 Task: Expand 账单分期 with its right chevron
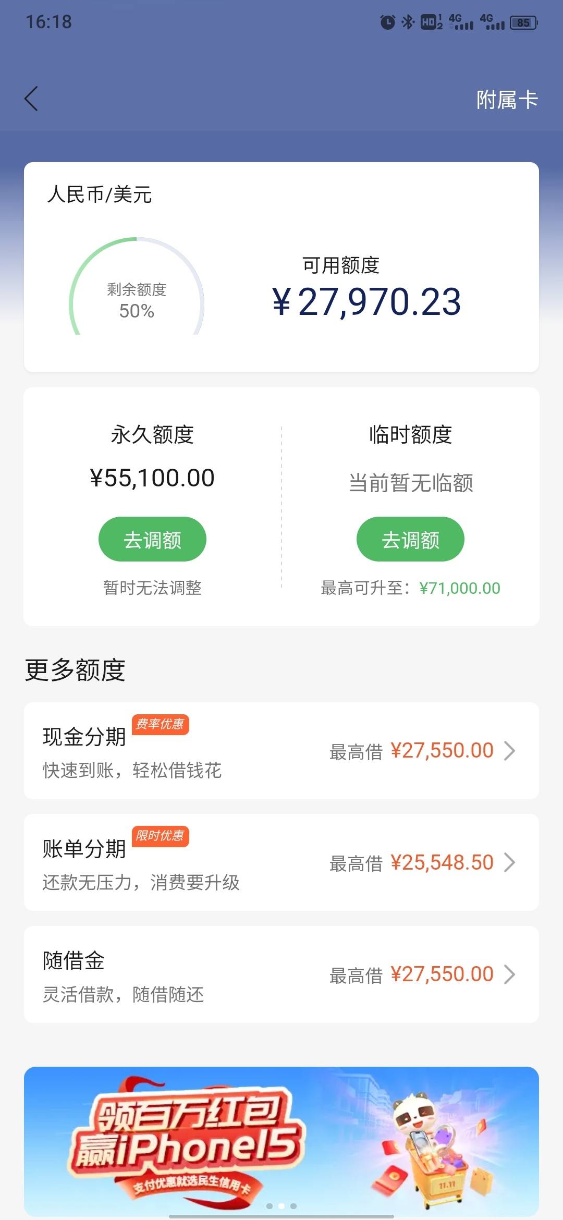pyautogui.click(x=509, y=862)
